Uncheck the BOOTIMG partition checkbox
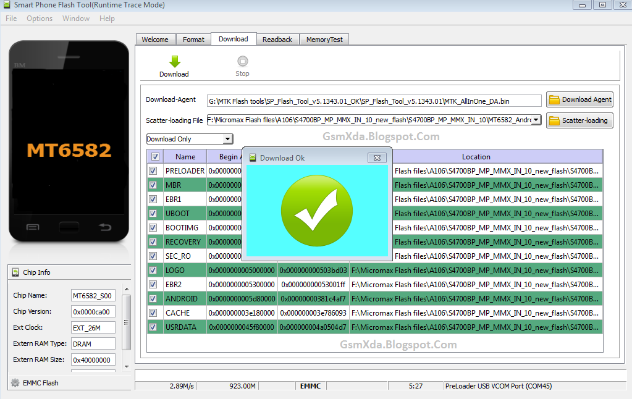The image size is (632, 399). tap(153, 228)
